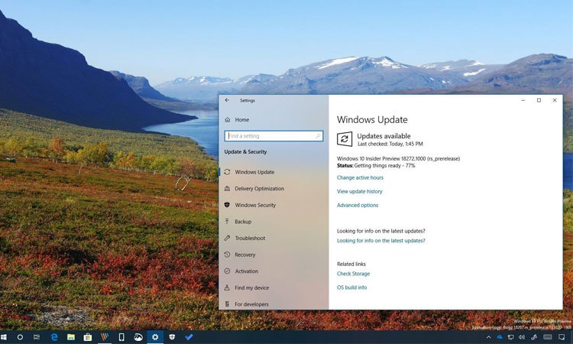Click the Change active hours link
This screenshot has width=573, height=344.
pos(360,177)
